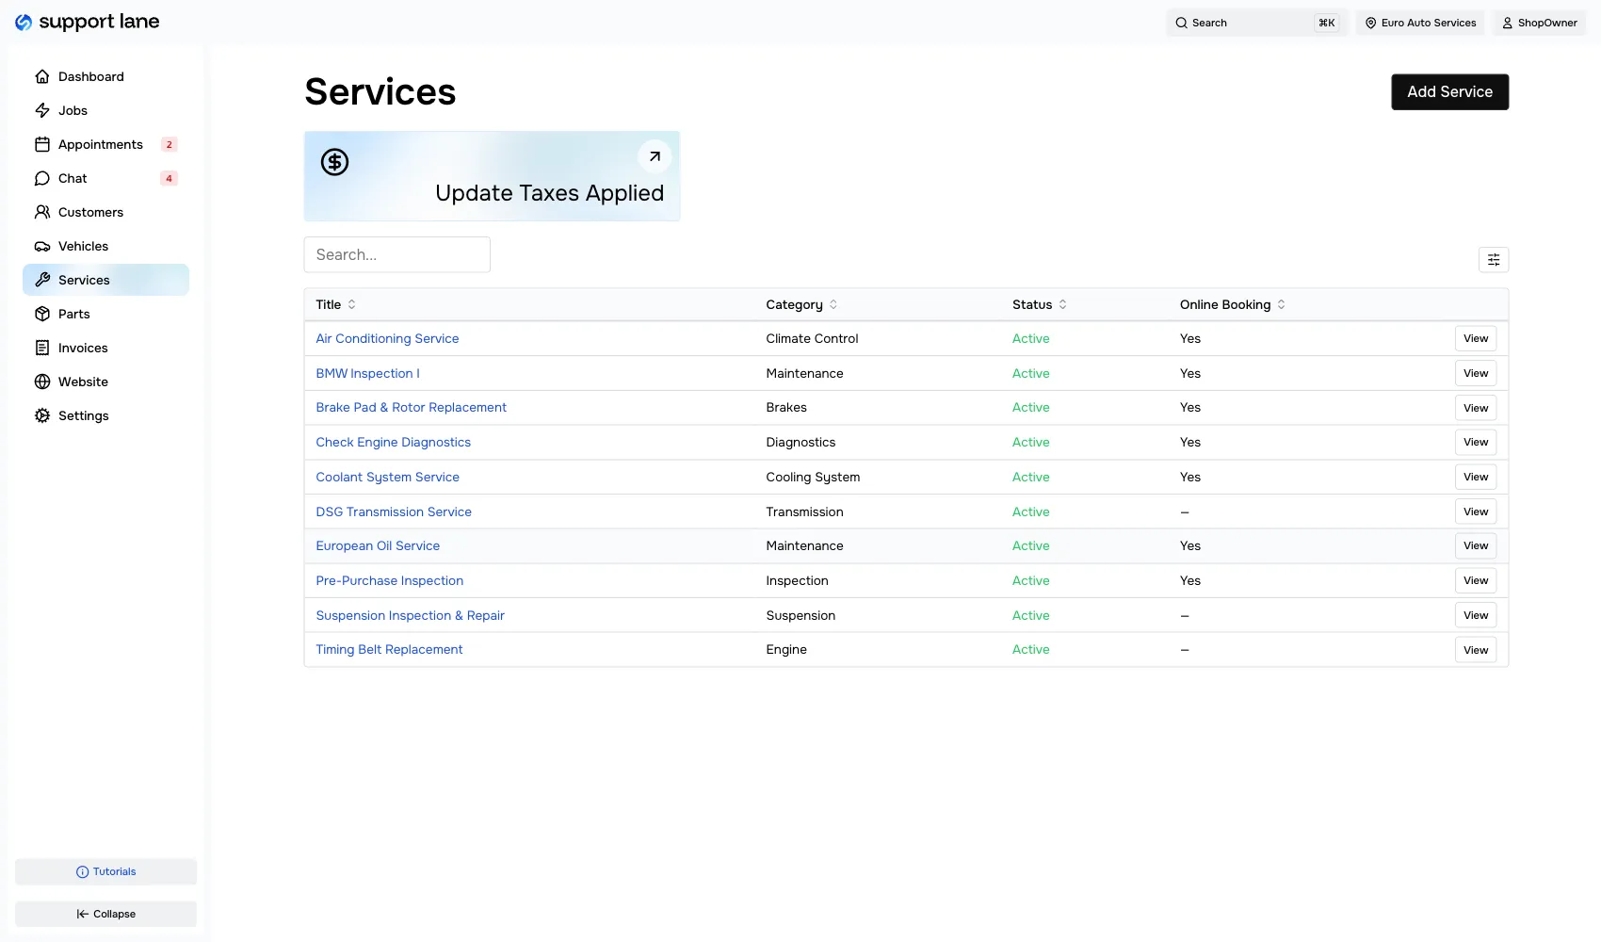This screenshot has width=1601, height=942.
Task: Open Website via the globe icon
Action: pyautogui.click(x=42, y=382)
